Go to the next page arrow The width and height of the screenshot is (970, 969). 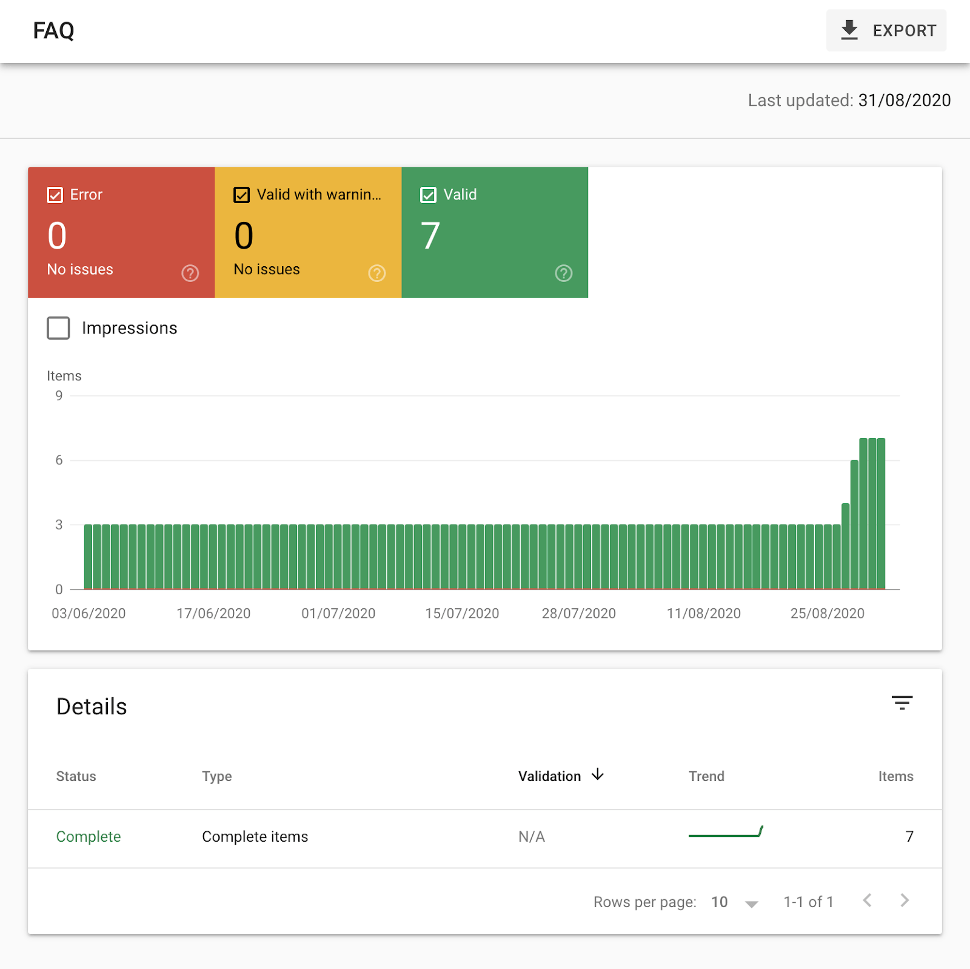click(905, 900)
